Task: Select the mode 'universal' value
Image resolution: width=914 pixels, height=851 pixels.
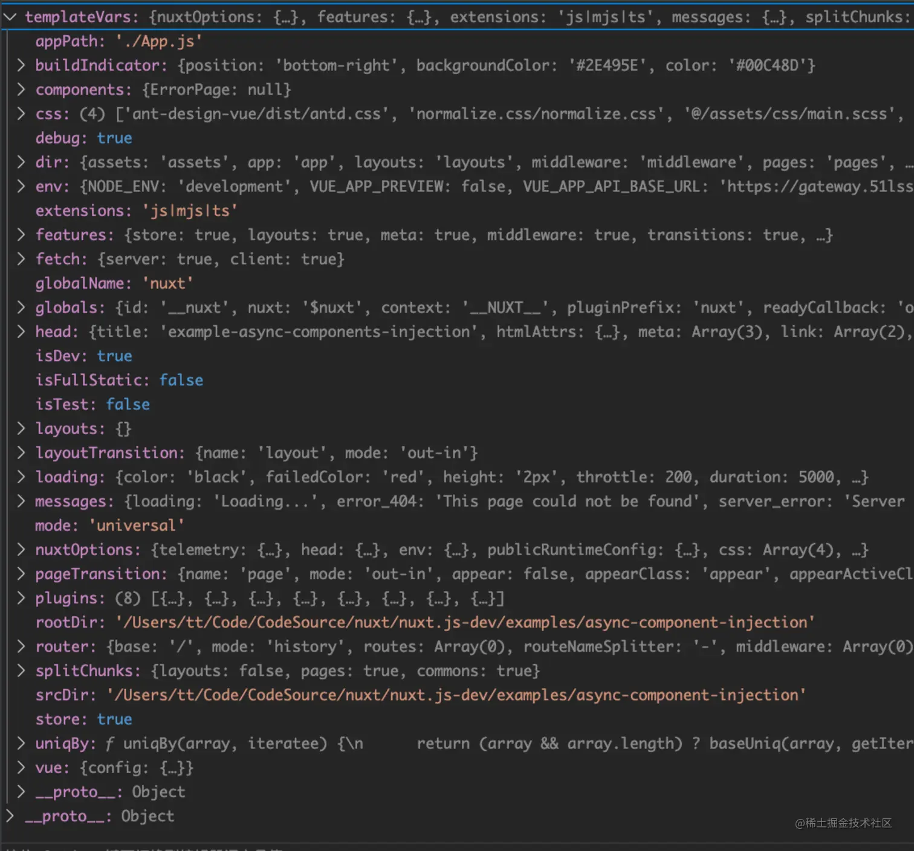Action: (137, 525)
